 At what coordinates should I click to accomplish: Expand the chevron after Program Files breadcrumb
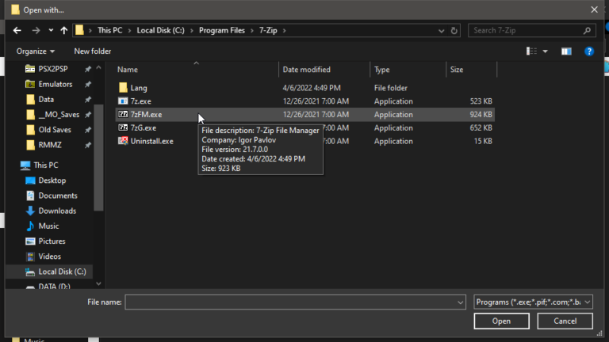pyautogui.click(x=252, y=30)
